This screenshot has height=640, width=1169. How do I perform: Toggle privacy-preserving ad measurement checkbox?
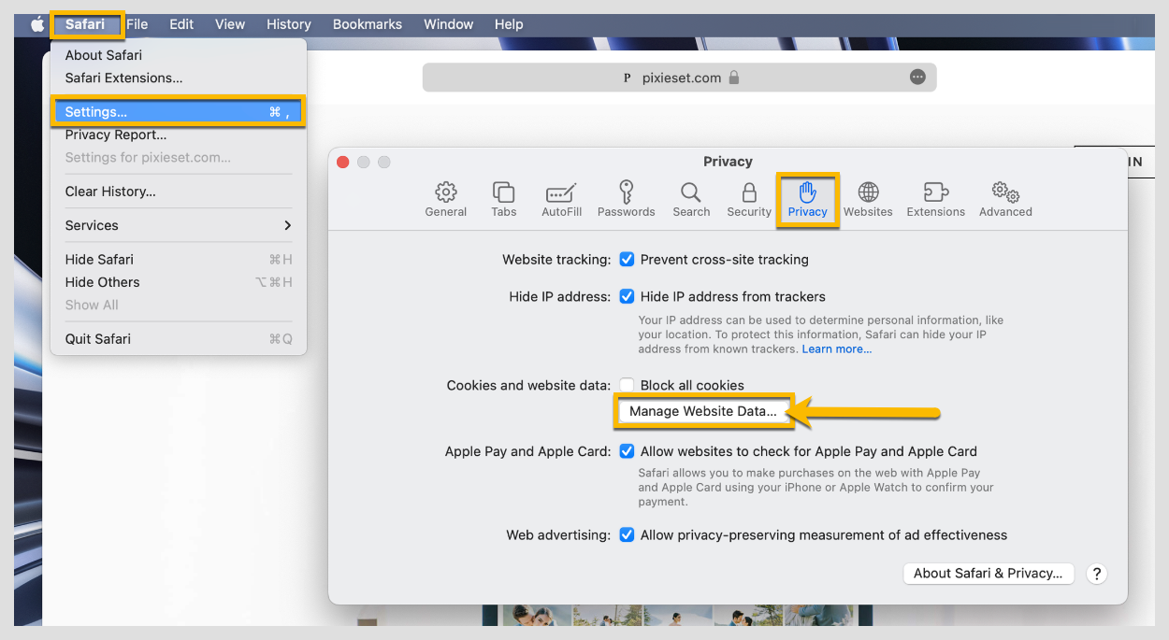(x=627, y=535)
